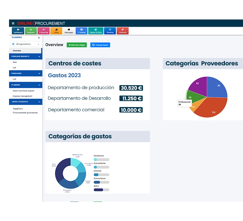Click the Online Procurement logo
Image resolution: width=243 pixels, height=221 pixels.
(41, 23)
